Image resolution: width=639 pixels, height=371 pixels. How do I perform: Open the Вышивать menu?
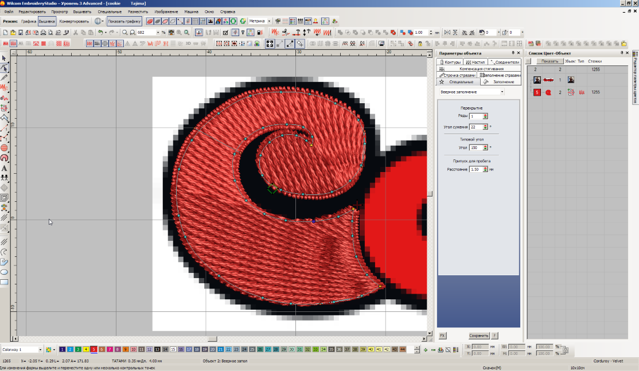pos(82,11)
